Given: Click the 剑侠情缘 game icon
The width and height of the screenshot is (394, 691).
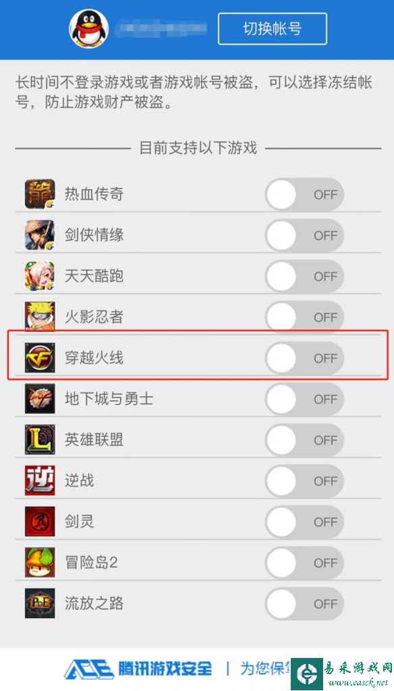Looking at the screenshot, I should [x=40, y=235].
